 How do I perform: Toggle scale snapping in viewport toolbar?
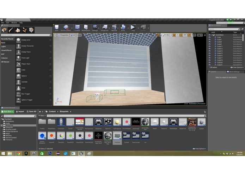189,35
